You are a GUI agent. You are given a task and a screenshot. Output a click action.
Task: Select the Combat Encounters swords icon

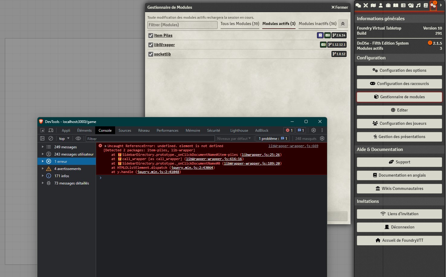(x=366, y=5)
